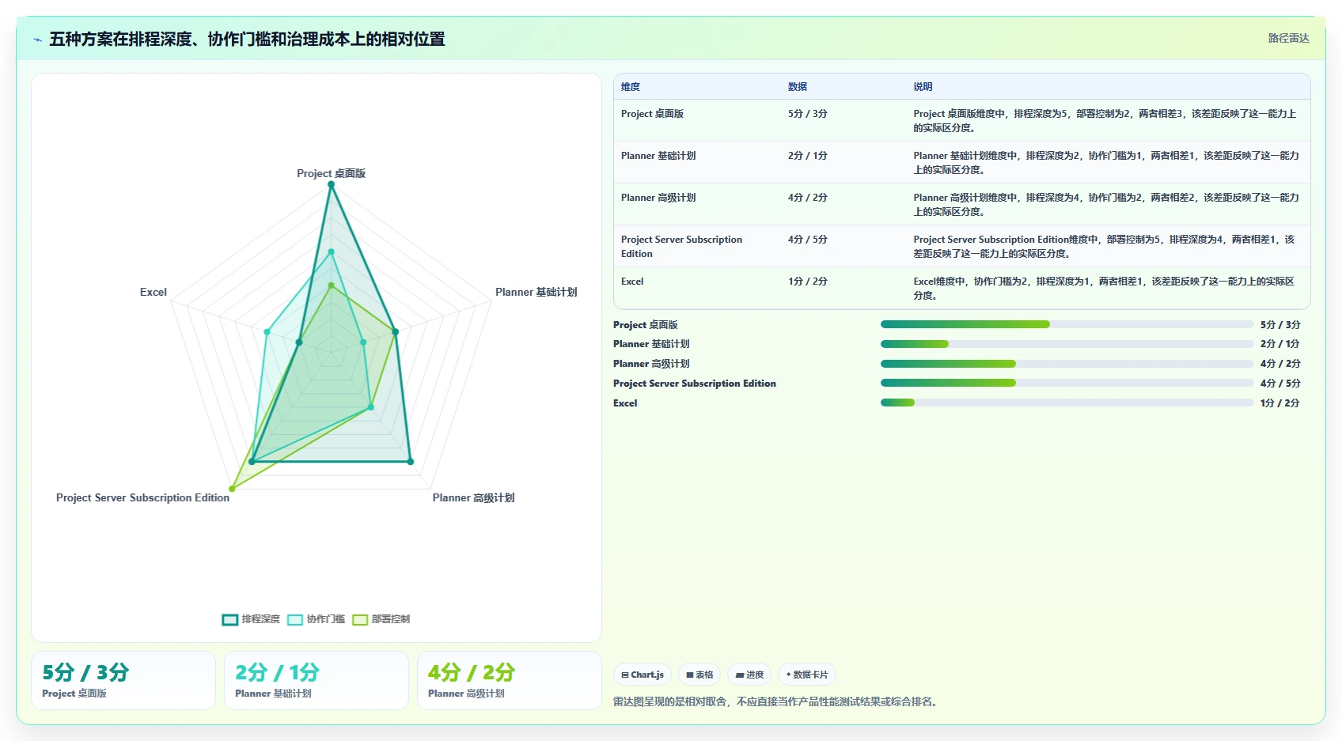Viewport: 1342px width, 741px height.
Task: Click the Project Server Subscription Edition progress bar
Action: click(x=1067, y=383)
